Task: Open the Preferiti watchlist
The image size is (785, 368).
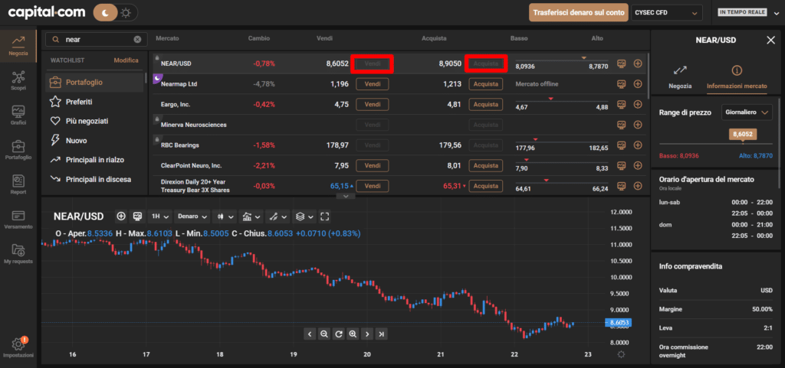Action: [78, 102]
